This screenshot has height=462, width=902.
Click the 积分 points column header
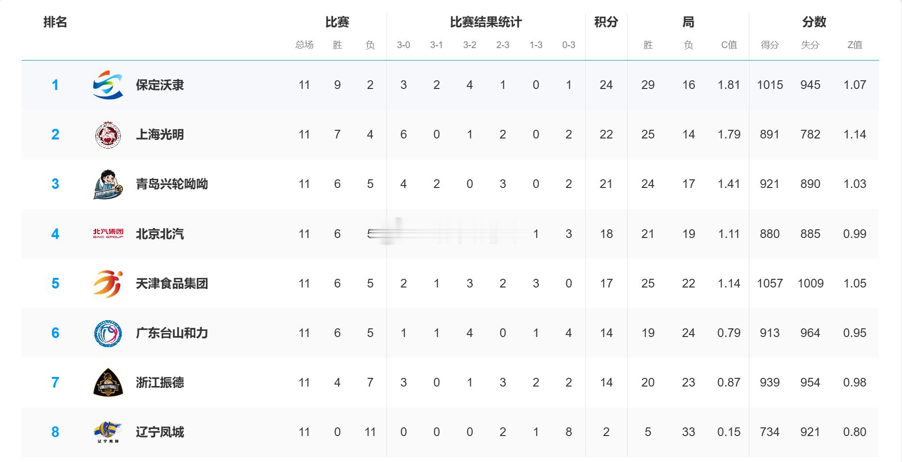(x=606, y=22)
